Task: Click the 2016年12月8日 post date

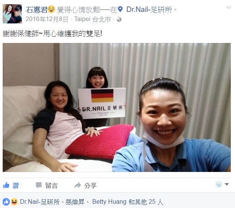Action: click(x=47, y=19)
